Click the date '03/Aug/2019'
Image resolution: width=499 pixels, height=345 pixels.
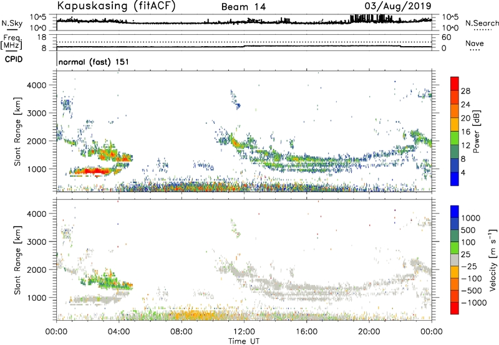pyautogui.click(x=398, y=6)
